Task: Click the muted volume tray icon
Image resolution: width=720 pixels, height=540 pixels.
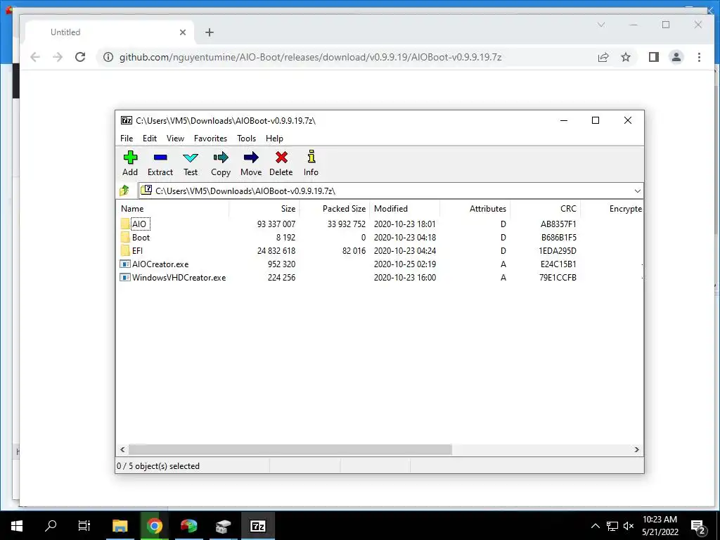Action: pyautogui.click(x=628, y=526)
